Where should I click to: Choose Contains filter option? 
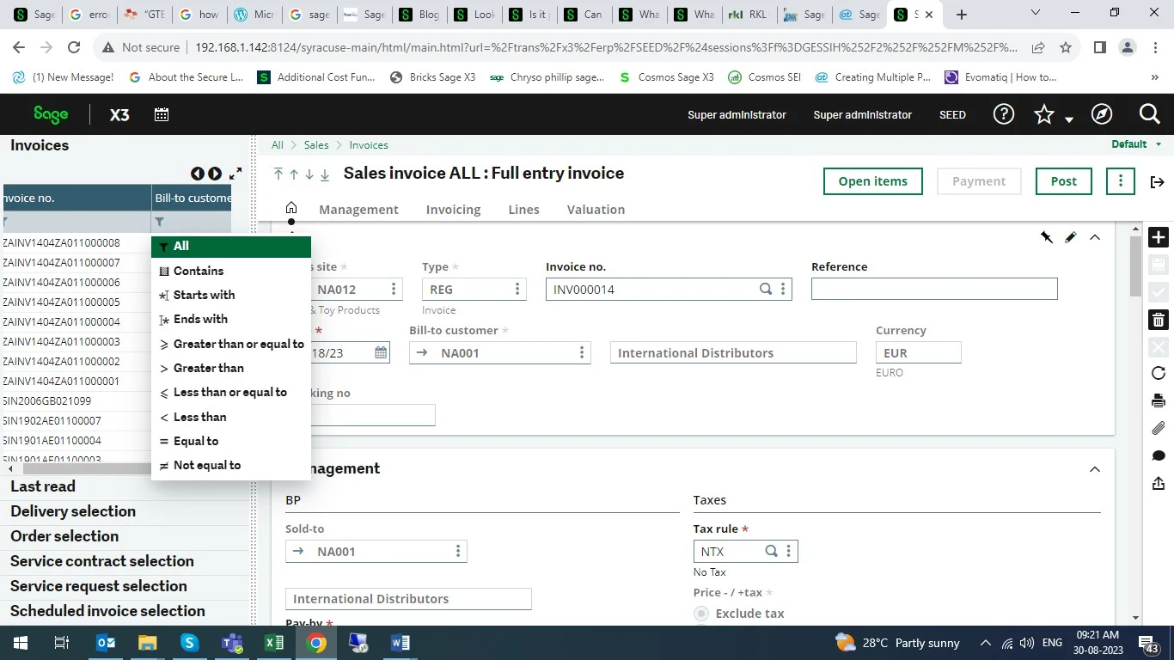click(230, 271)
